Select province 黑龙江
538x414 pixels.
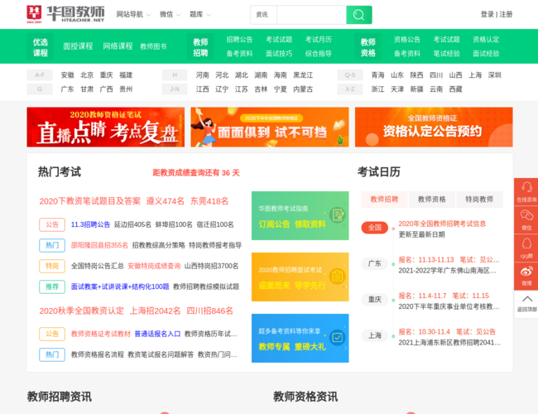[x=303, y=75]
